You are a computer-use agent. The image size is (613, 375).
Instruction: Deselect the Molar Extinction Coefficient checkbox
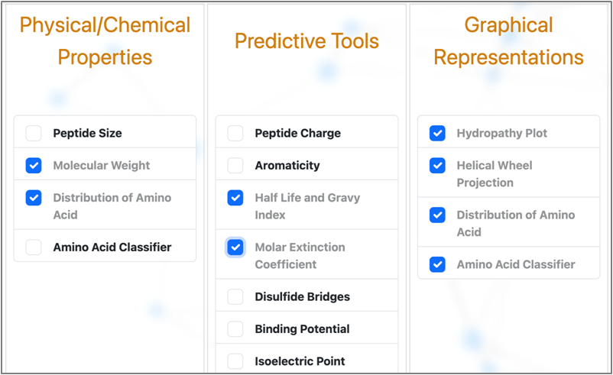tap(235, 247)
